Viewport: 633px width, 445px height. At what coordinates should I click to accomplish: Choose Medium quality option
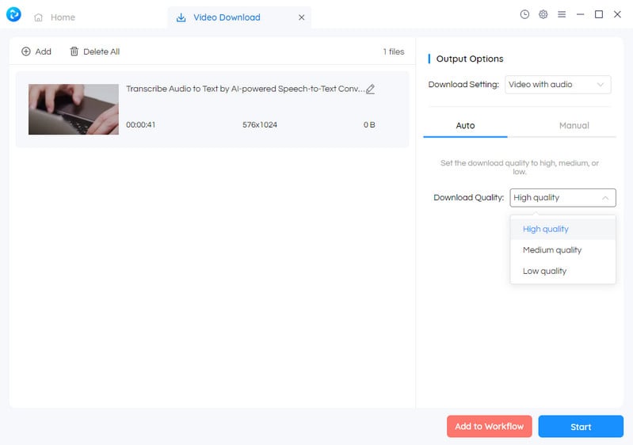click(562, 250)
